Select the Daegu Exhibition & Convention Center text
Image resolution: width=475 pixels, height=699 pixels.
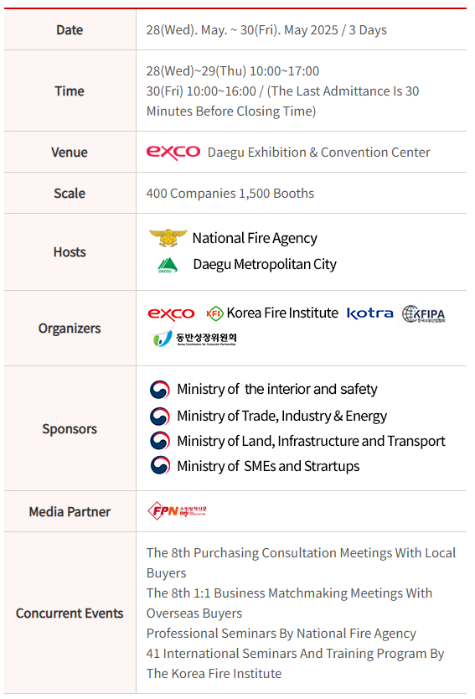(x=318, y=153)
